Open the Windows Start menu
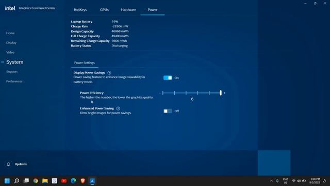 pos(7,181)
